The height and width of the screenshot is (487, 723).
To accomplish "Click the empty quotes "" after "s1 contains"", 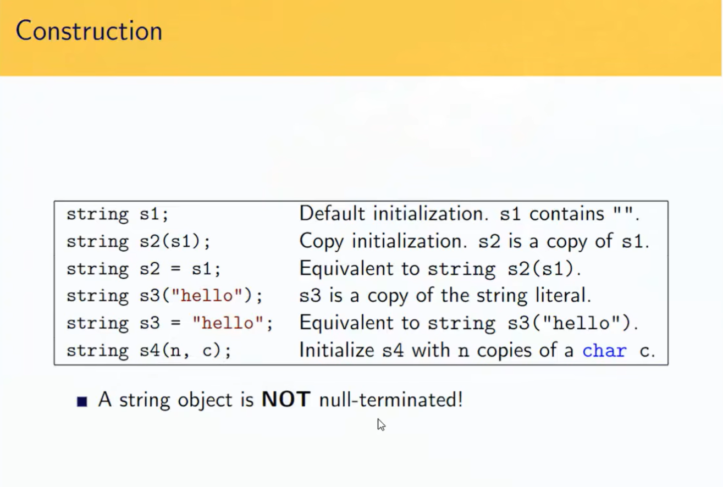I will pyautogui.click(x=624, y=212).
